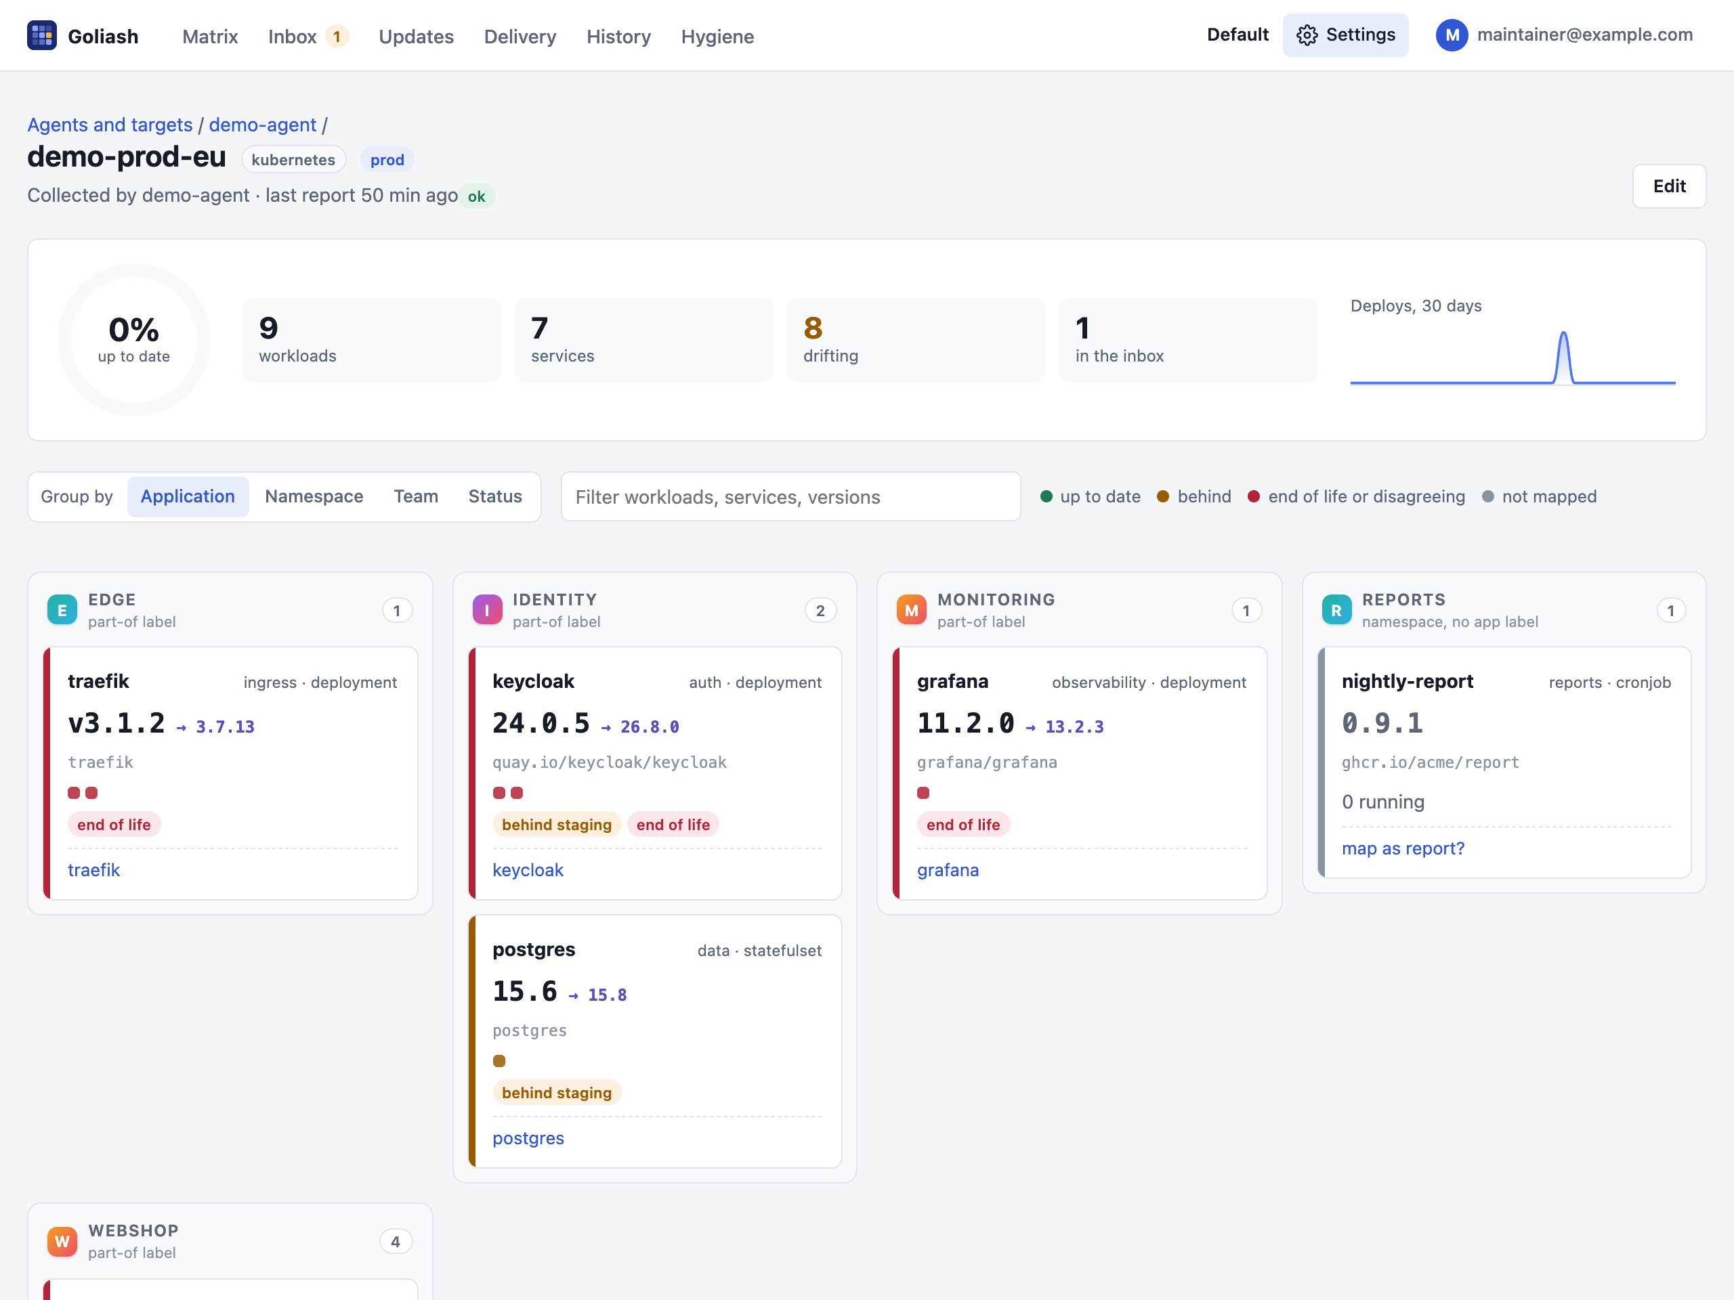Open the postgres service link
1734x1300 pixels.
pyautogui.click(x=528, y=1137)
